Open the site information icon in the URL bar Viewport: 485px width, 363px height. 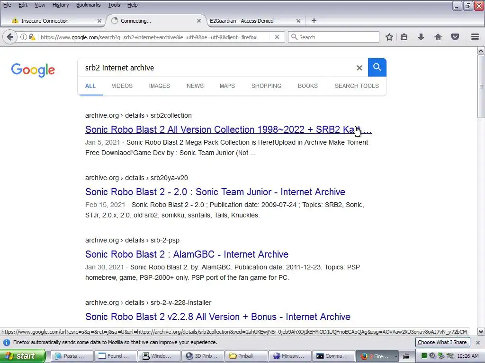24,37
